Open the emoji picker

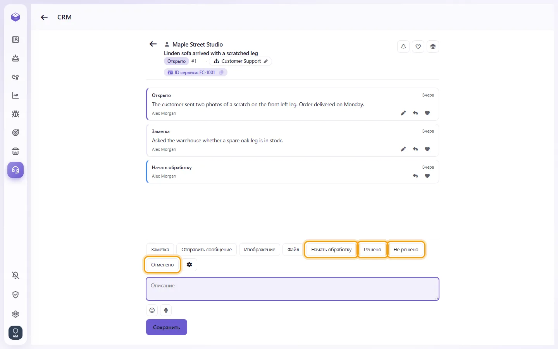tap(152, 310)
